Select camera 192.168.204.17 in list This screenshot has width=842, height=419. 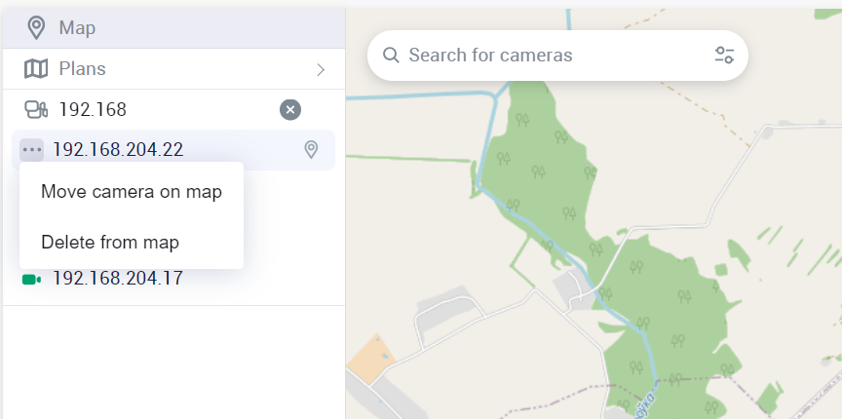click(118, 280)
